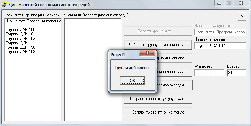Click Сохранить всю структуру в файл button

point(158,99)
